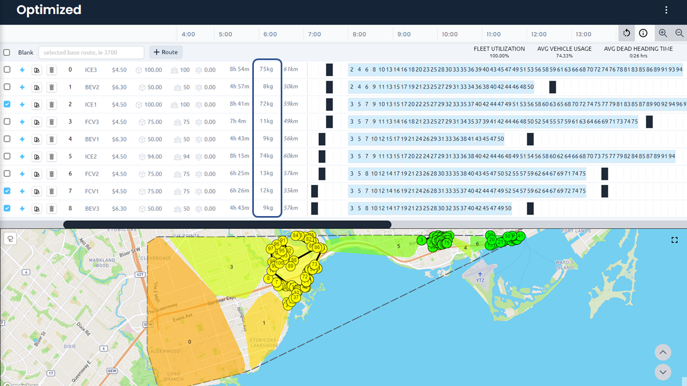Select route name ICE3 in the list
Viewport: 687px width, 386px height.
(91, 69)
